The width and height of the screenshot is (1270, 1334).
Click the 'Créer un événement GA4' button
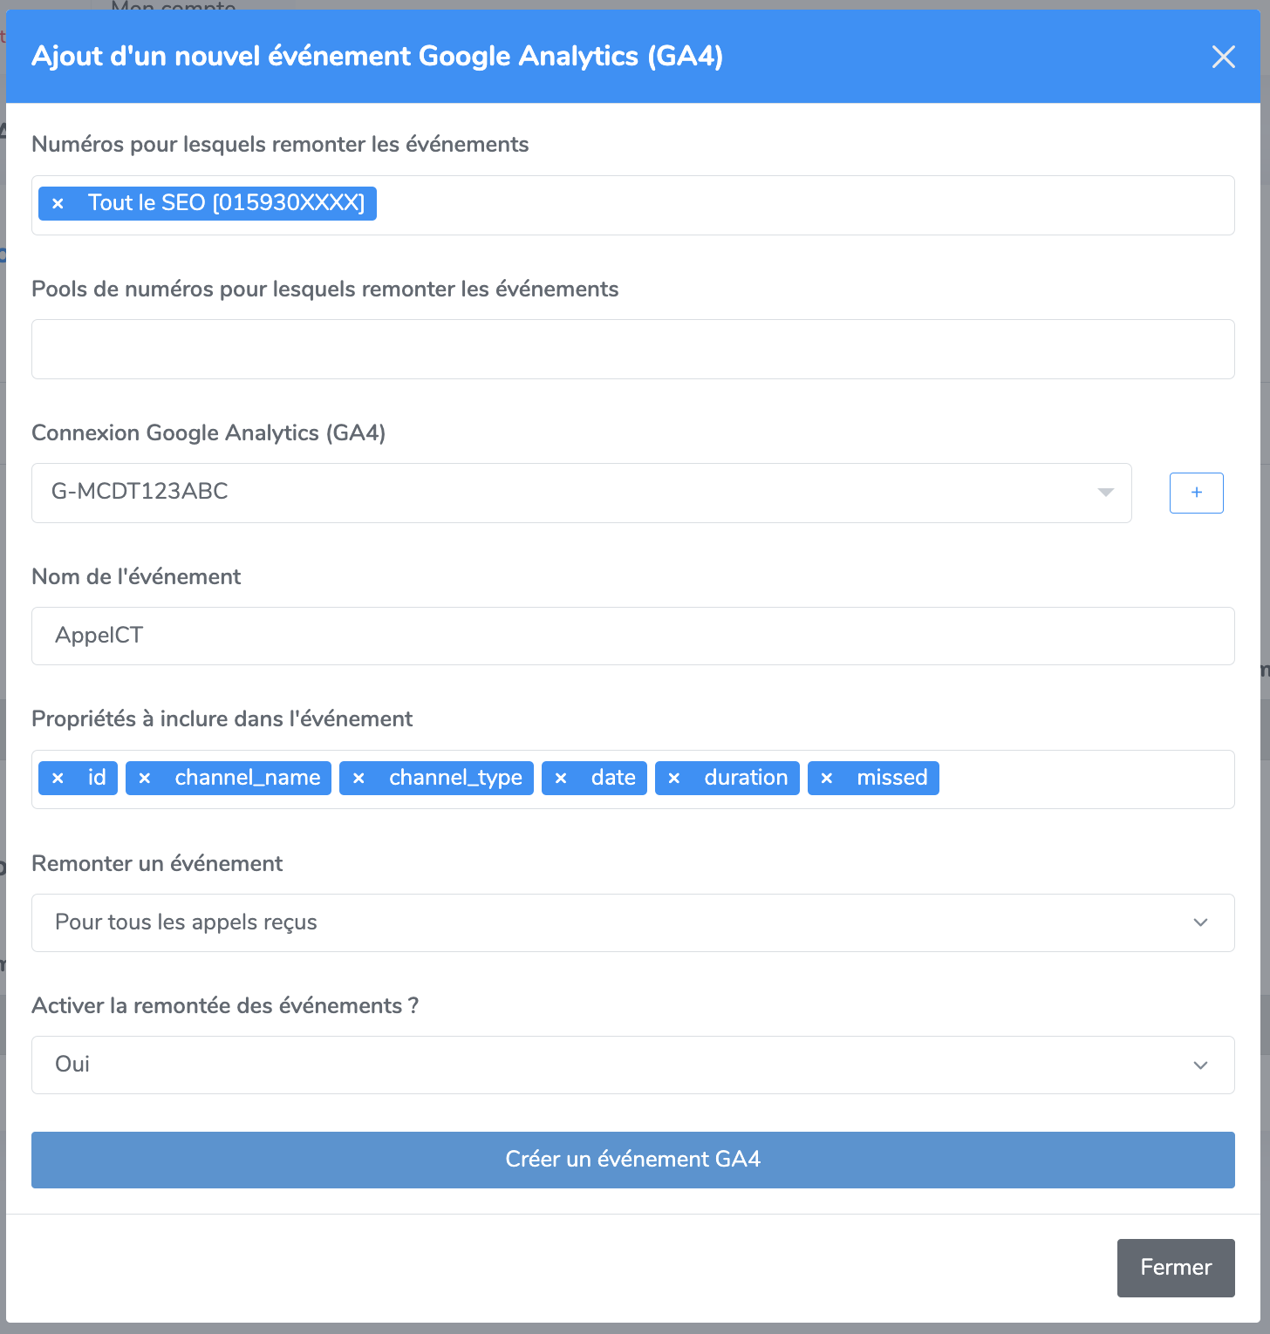(x=633, y=1160)
